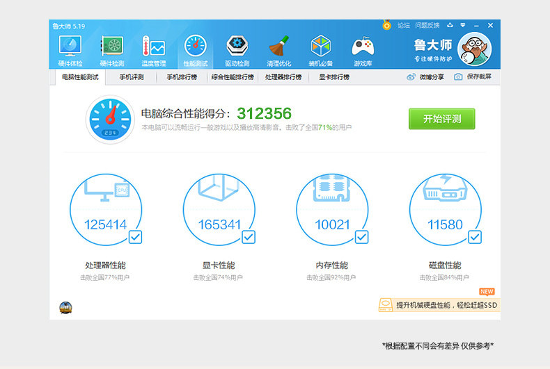Open the 提升机械硬盘性能 SSD promo banner
Screen dimensions: 550x369
pos(439,304)
